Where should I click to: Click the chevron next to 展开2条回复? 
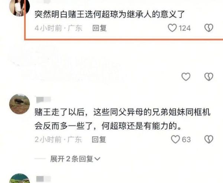97,159
